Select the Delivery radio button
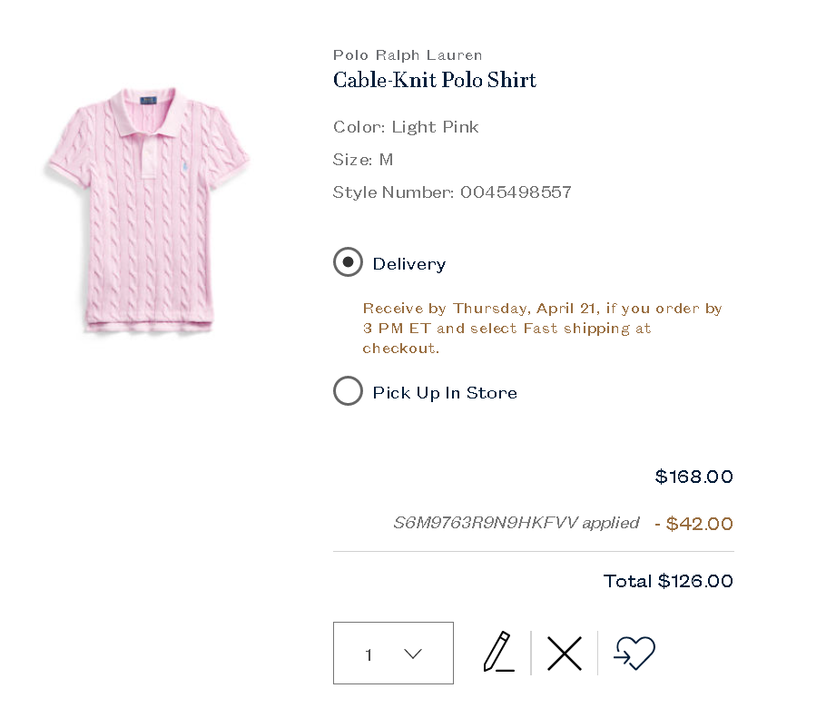Viewport: 836px width, 708px height. point(348,262)
